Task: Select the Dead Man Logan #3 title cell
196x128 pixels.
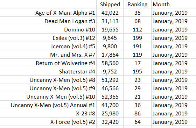Action: (x=48, y=21)
